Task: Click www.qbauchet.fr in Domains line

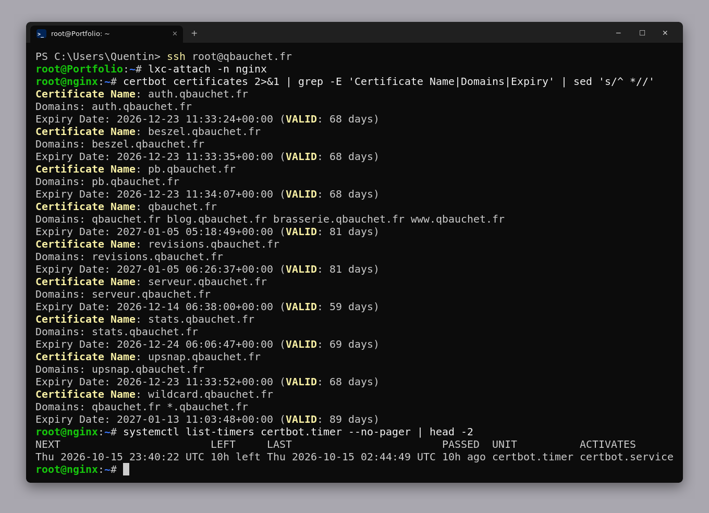Action: point(458,219)
